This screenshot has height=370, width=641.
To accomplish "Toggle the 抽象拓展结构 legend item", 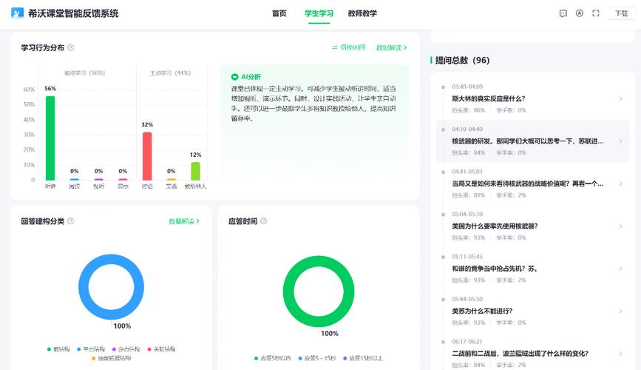I will coord(111,358).
